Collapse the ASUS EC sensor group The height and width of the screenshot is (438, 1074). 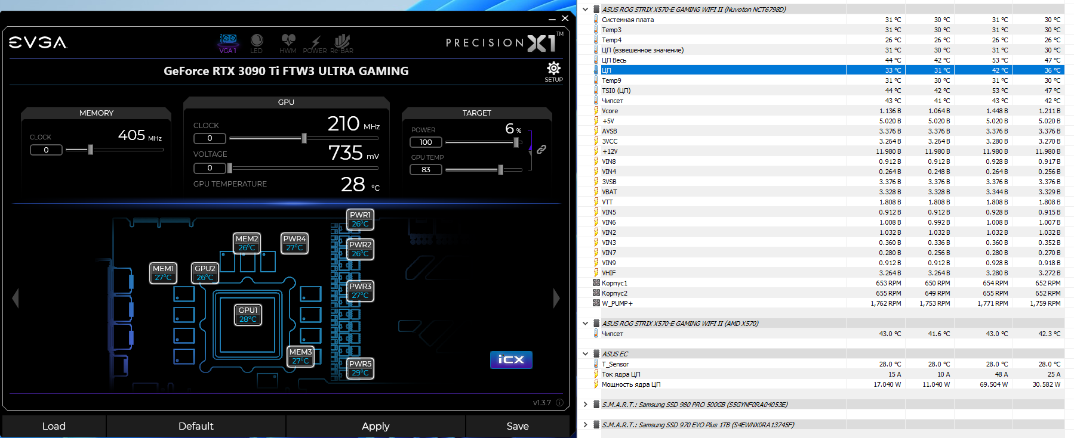[585, 354]
